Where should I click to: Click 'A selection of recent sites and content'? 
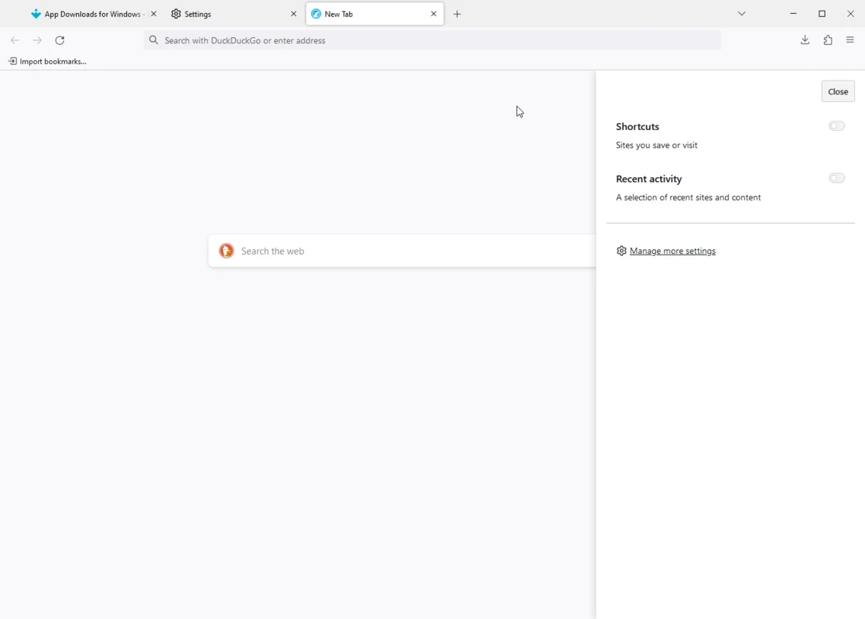coord(688,197)
